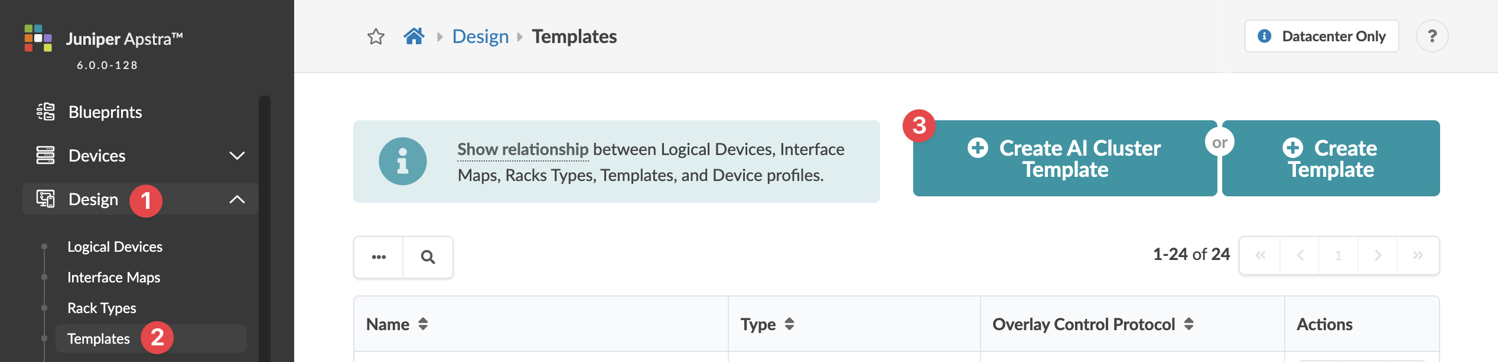Click the Create Template button
Viewport: 1498px width, 362px height.
click(1330, 158)
